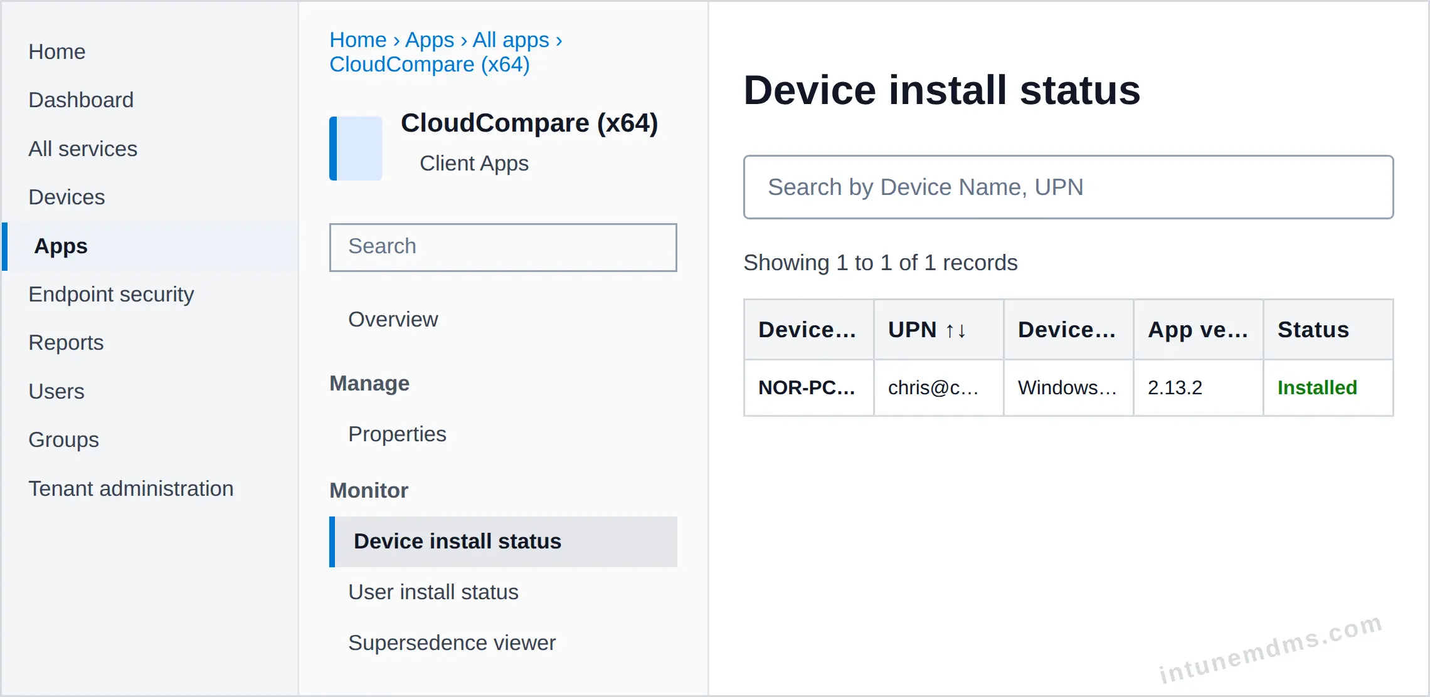Open Properties under Manage
Viewport: 1430px width, 697px height.
coord(397,434)
